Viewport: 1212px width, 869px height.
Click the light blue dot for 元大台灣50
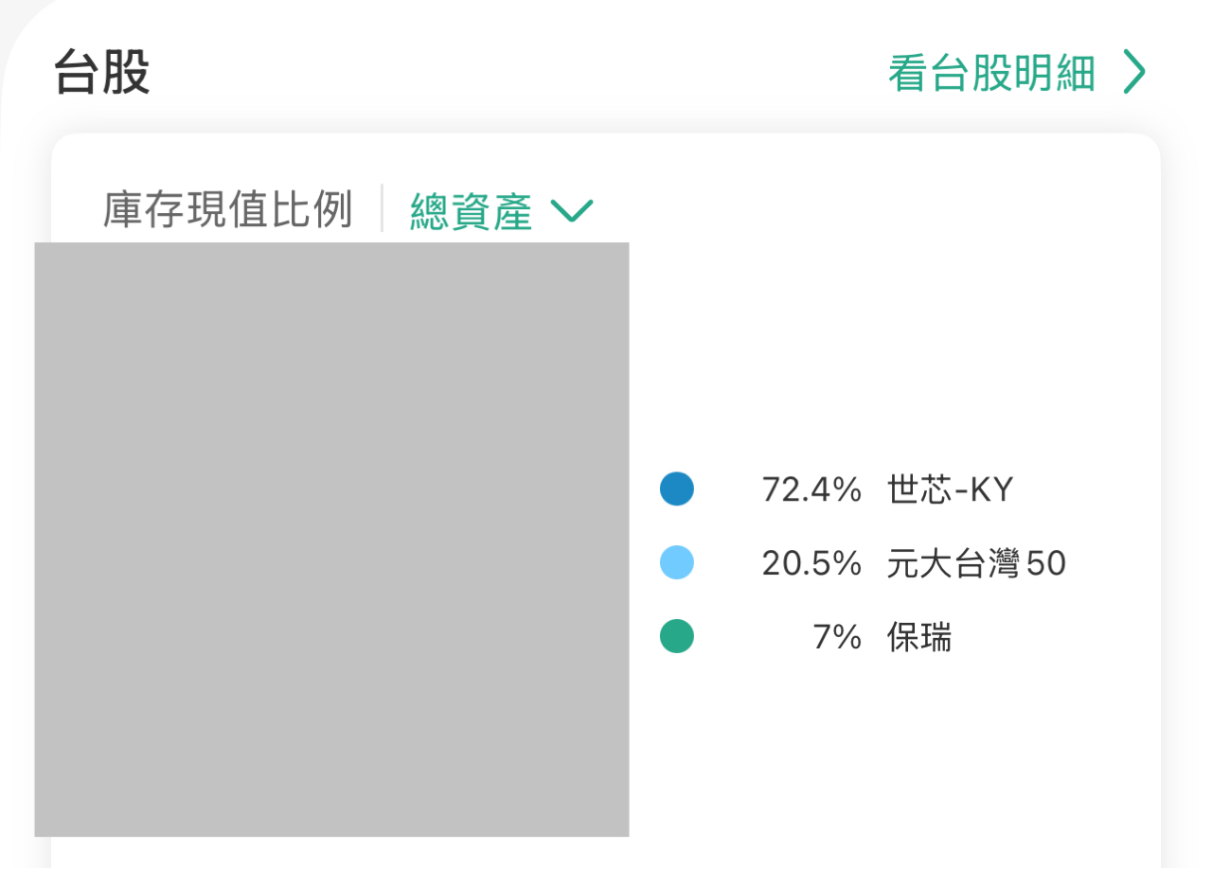(x=677, y=563)
